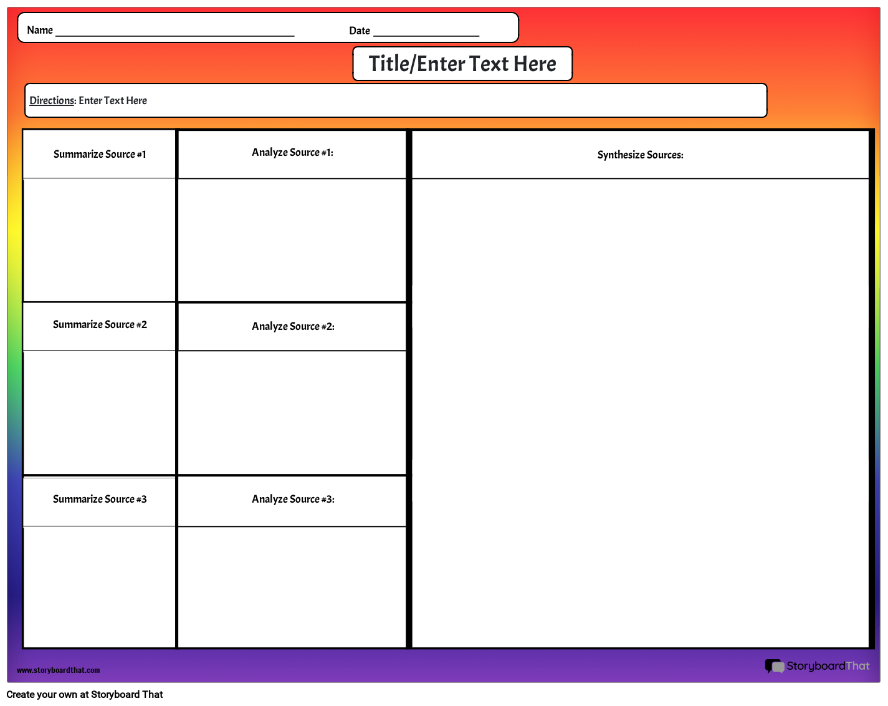
Task: Click the Directions text box
Action: [x=395, y=100]
